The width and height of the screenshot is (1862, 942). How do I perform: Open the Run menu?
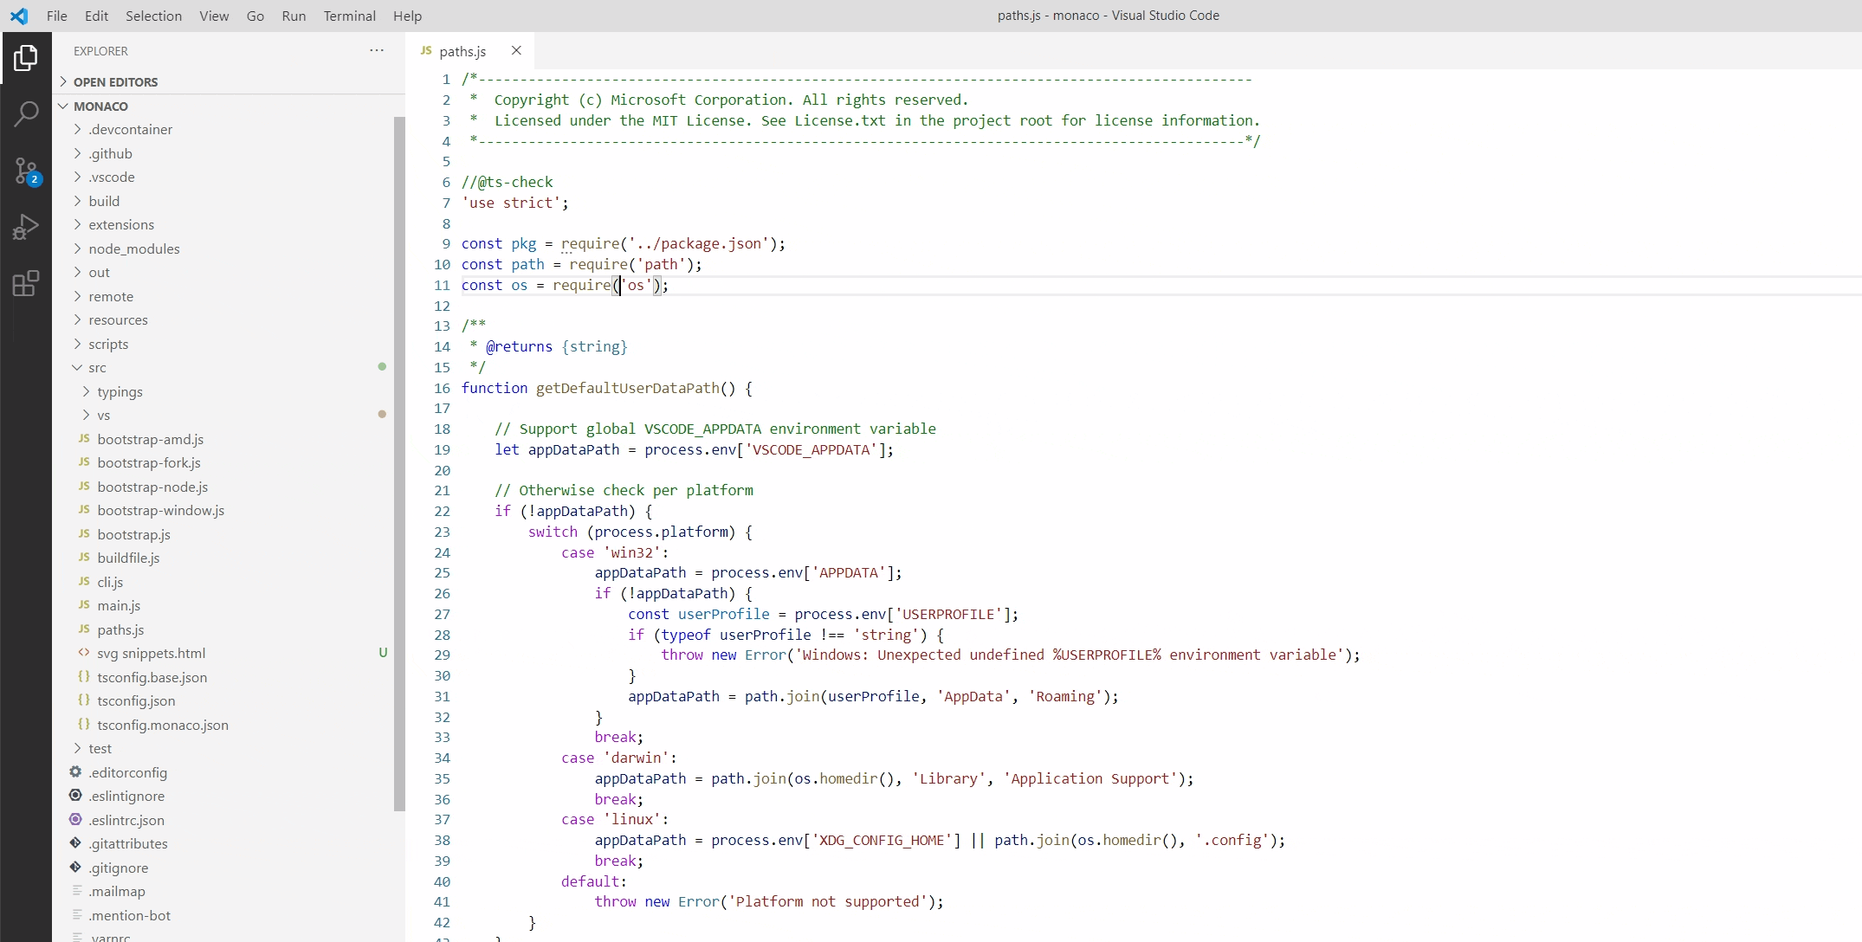pos(293,16)
